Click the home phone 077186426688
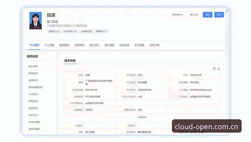 [x=93, y=97]
